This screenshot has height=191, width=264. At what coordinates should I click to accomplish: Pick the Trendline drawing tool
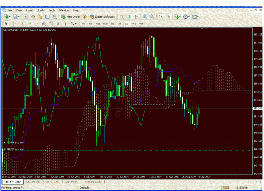tap(37, 24)
